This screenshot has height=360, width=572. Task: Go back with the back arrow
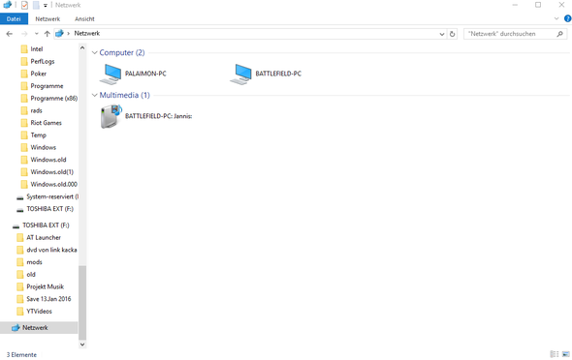coord(10,34)
